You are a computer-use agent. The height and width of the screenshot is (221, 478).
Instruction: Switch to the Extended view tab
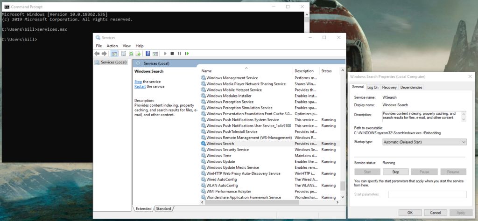(144, 209)
